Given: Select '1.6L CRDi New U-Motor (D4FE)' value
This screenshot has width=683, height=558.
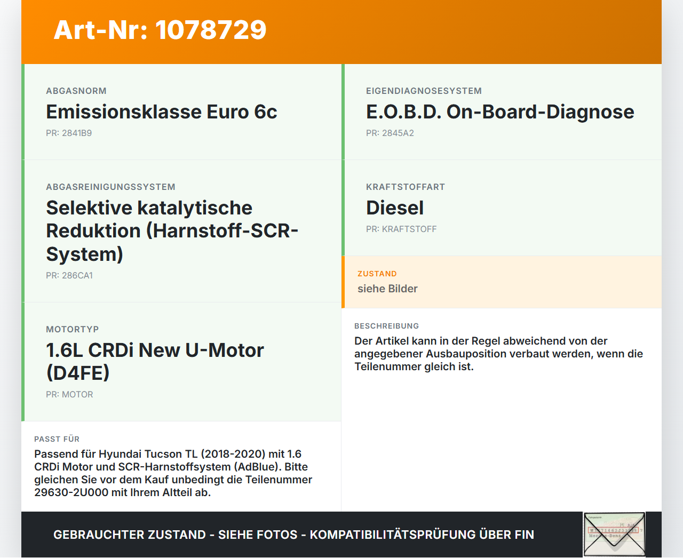Looking at the screenshot, I should (155, 362).
